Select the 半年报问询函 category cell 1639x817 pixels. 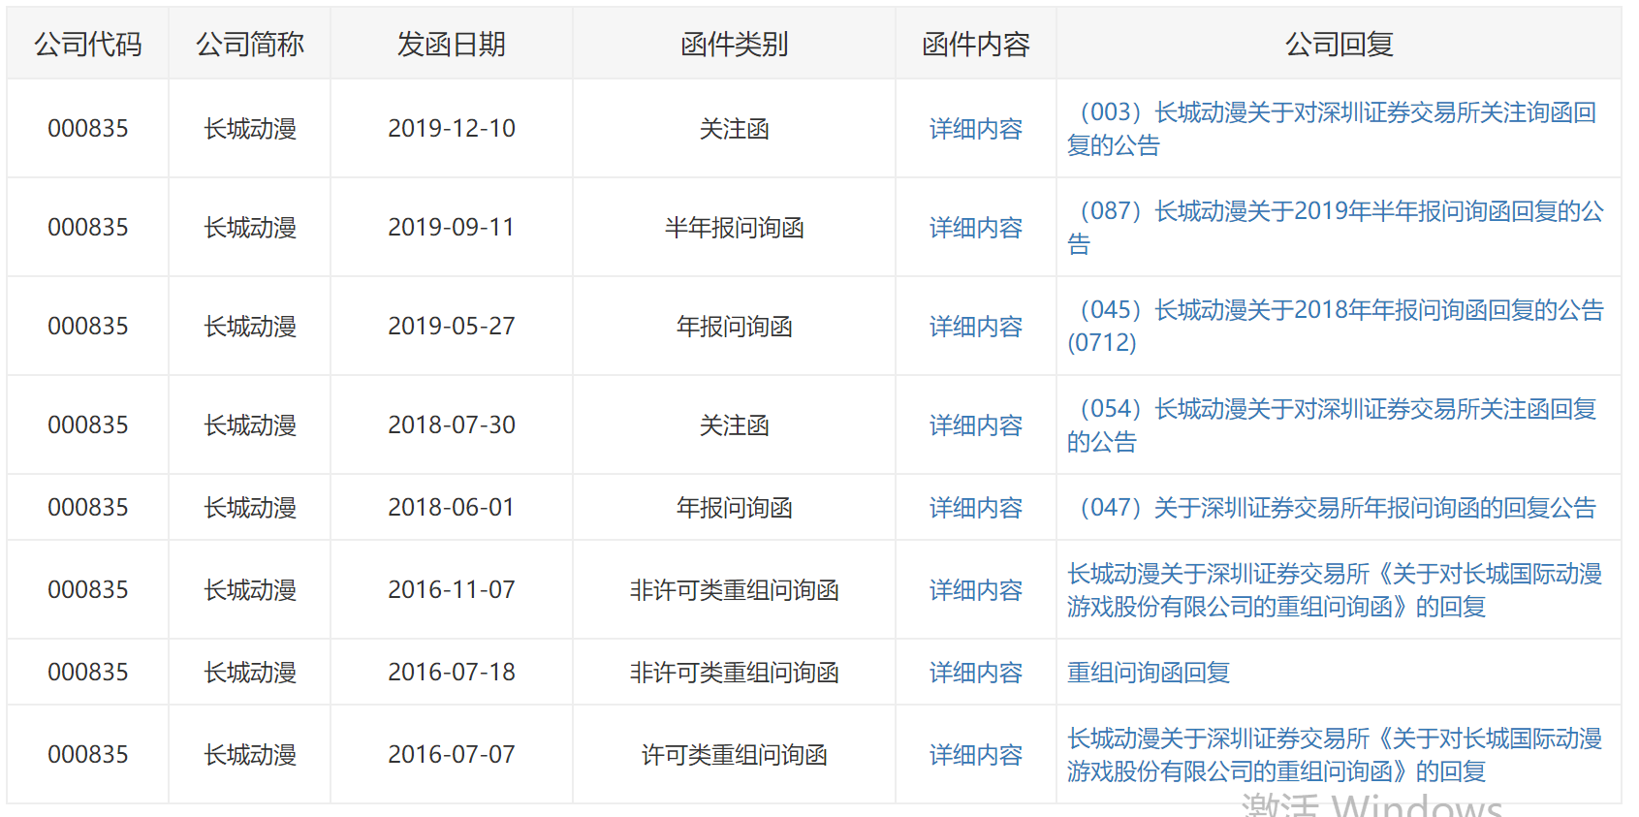tap(735, 228)
